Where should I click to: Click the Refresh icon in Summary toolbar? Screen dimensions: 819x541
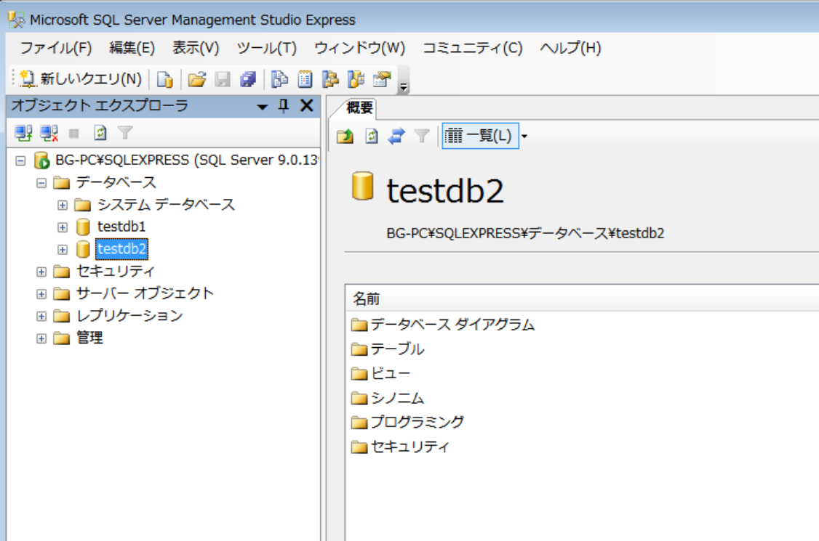pos(372,137)
